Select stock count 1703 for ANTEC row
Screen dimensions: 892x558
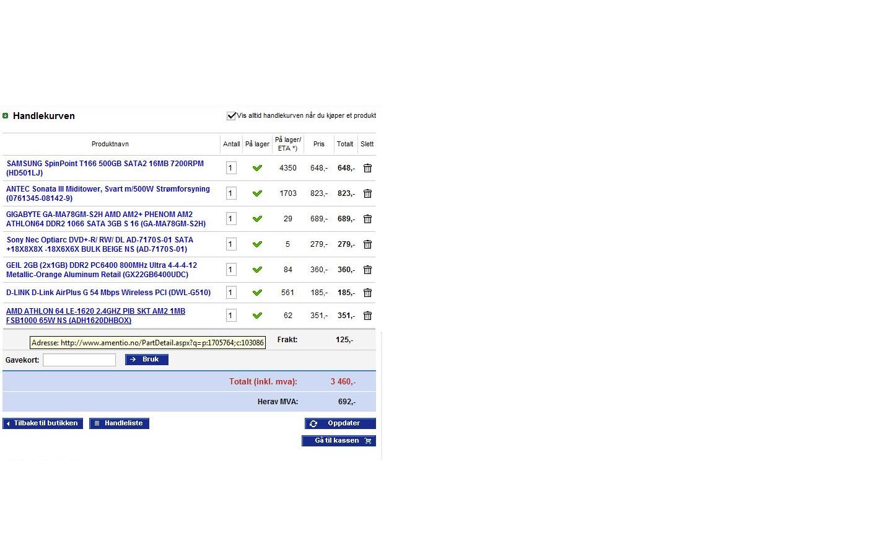(288, 193)
